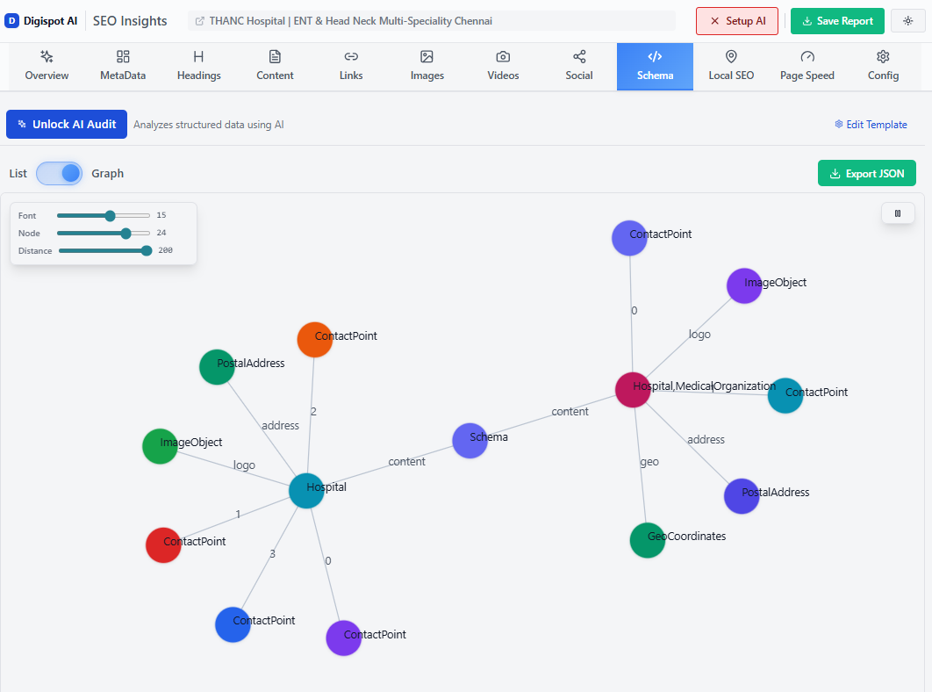Viewport: 932px width, 692px height.
Task: Toggle the theme with the sun icon
Action: pos(907,20)
